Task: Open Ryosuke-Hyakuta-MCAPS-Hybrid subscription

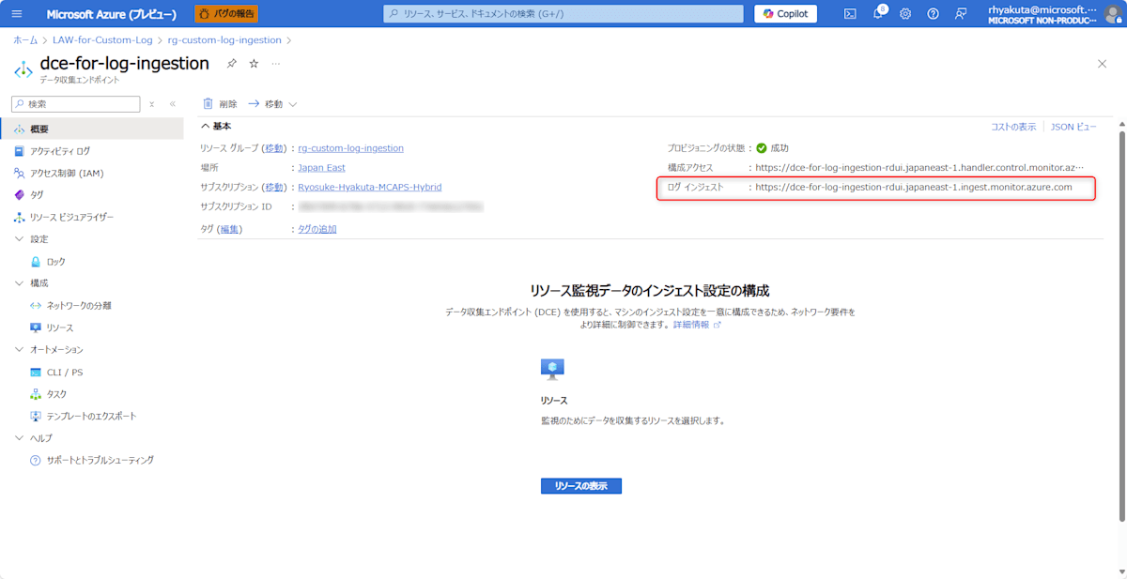Action: [370, 188]
